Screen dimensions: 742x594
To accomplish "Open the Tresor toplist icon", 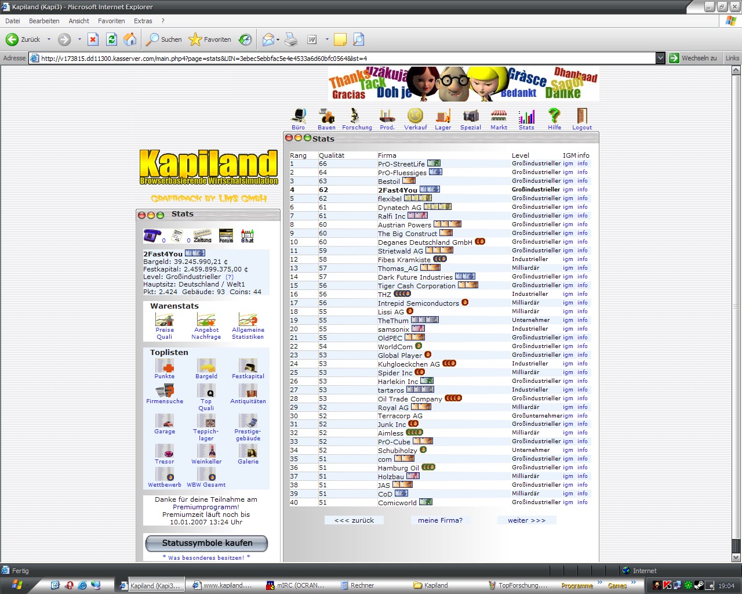I will coord(165,451).
